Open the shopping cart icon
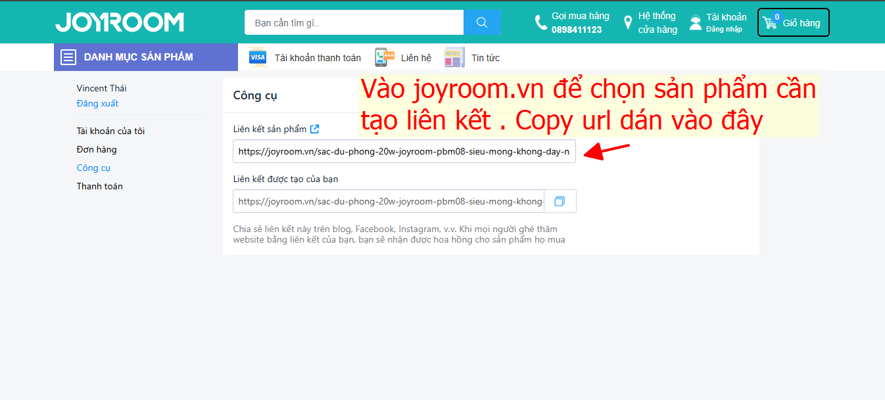 click(x=770, y=23)
